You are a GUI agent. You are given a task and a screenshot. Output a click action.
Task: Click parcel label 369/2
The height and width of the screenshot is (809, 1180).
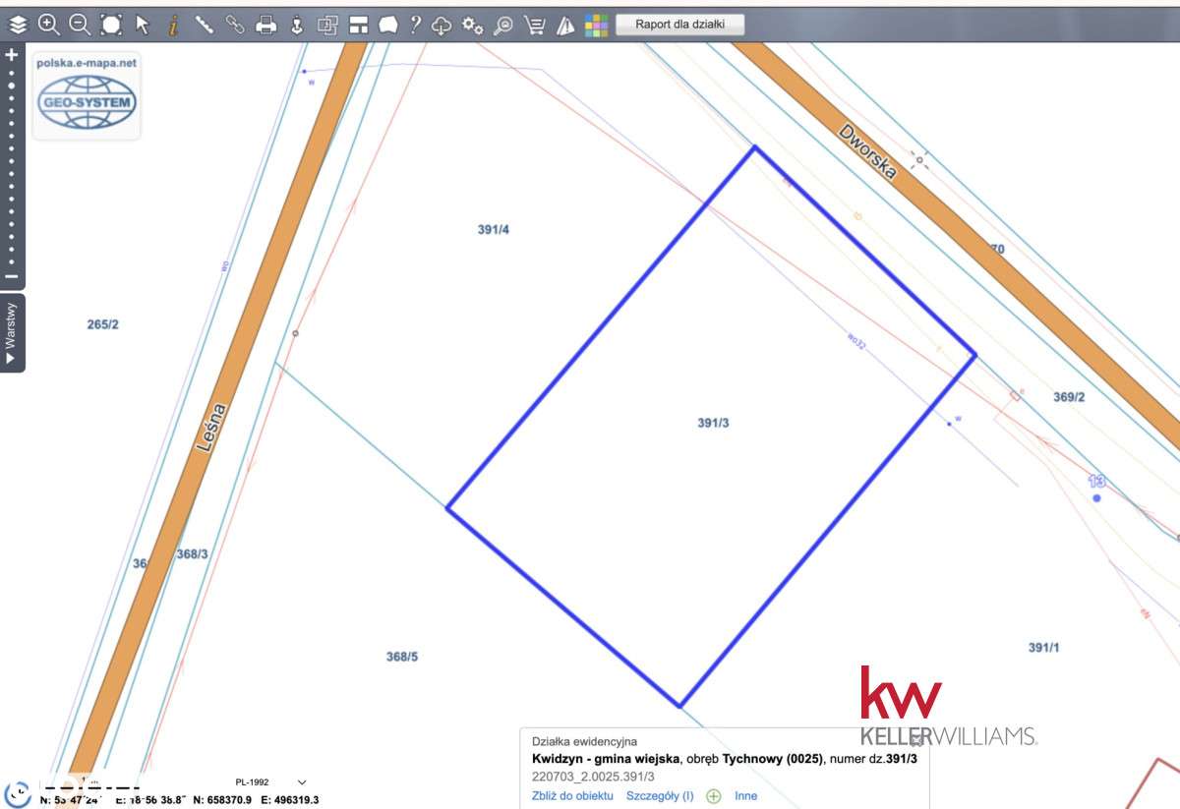1069,397
